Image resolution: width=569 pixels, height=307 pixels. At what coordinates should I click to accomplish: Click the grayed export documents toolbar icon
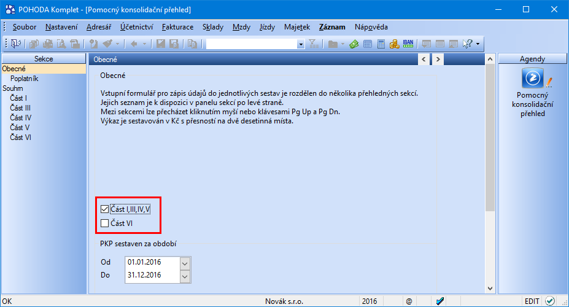coord(34,44)
